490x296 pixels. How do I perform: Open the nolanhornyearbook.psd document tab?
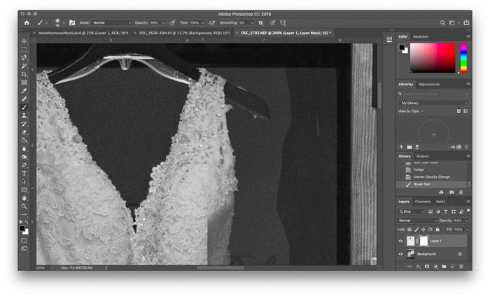click(x=83, y=33)
